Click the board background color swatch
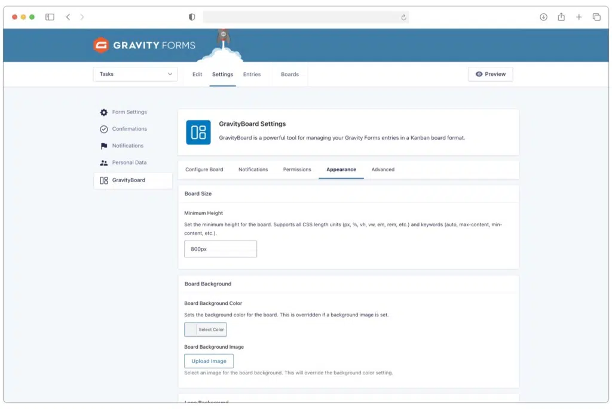Viewport: 612px width, 409px height. pyautogui.click(x=191, y=330)
